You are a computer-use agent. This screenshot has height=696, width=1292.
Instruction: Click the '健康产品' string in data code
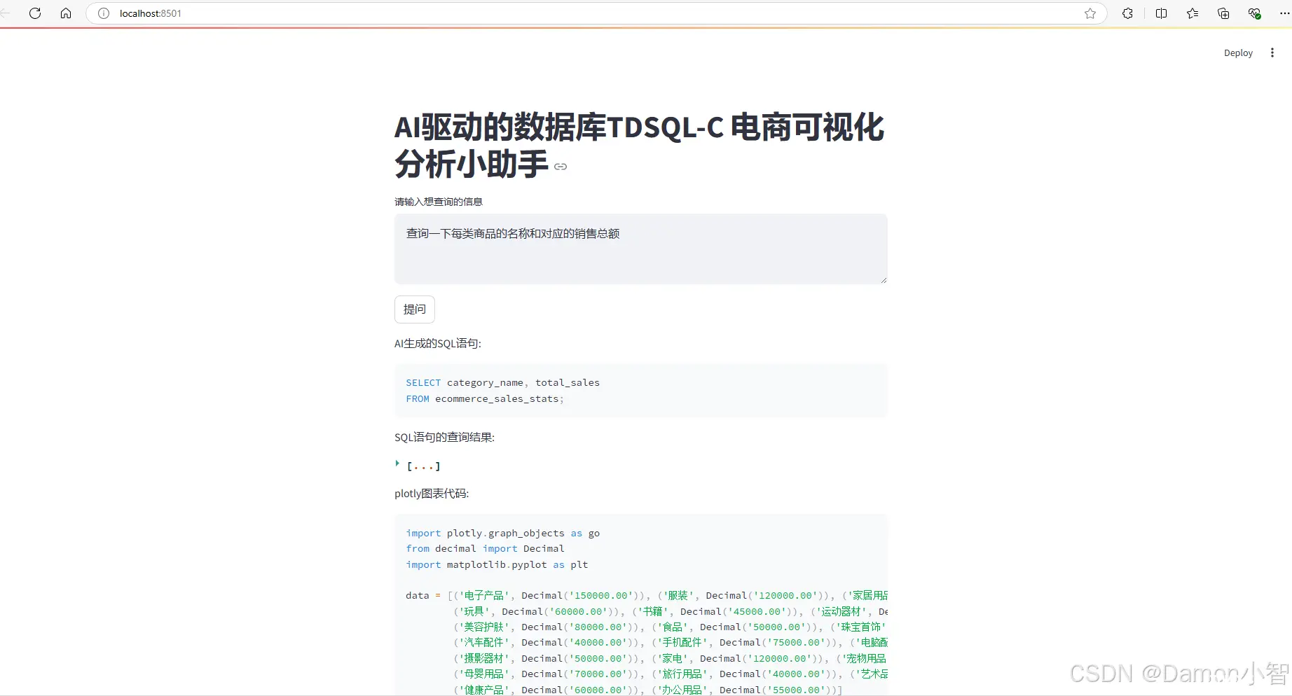click(483, 690)
